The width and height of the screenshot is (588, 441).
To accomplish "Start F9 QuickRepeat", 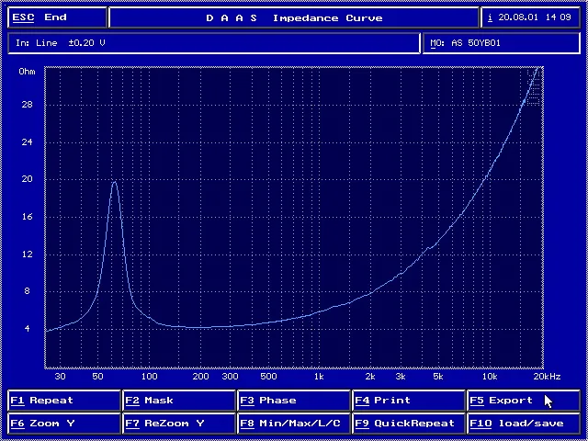I will 408,424.
